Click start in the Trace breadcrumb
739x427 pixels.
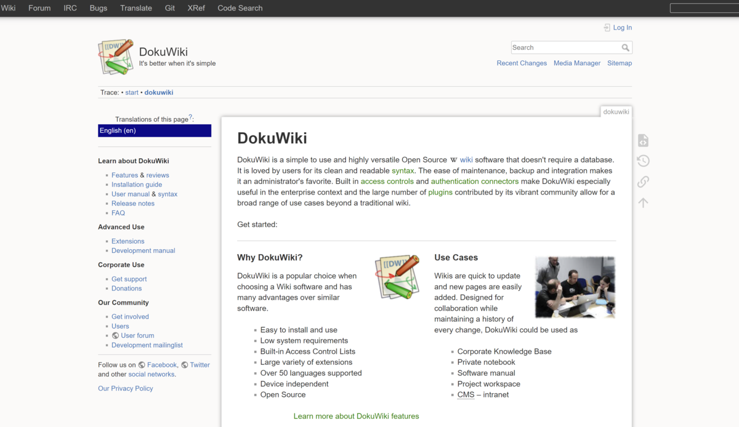[x=132, y=92]
